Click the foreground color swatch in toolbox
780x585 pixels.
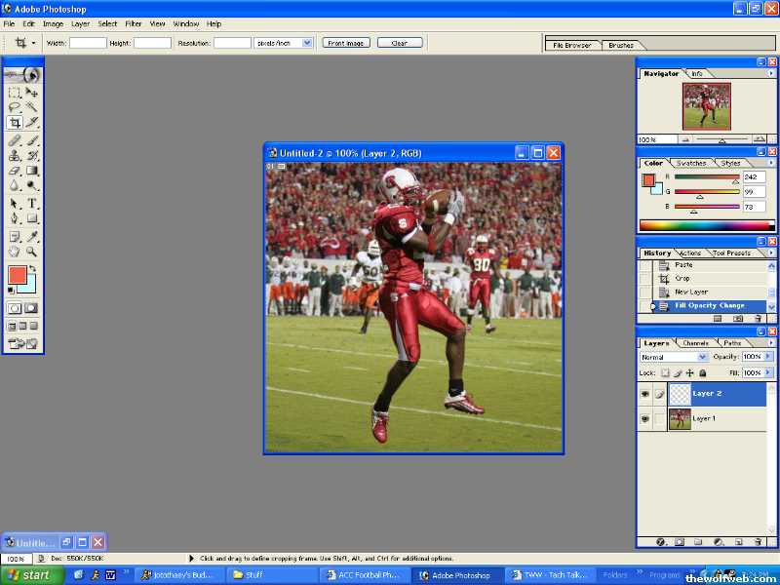17,275
